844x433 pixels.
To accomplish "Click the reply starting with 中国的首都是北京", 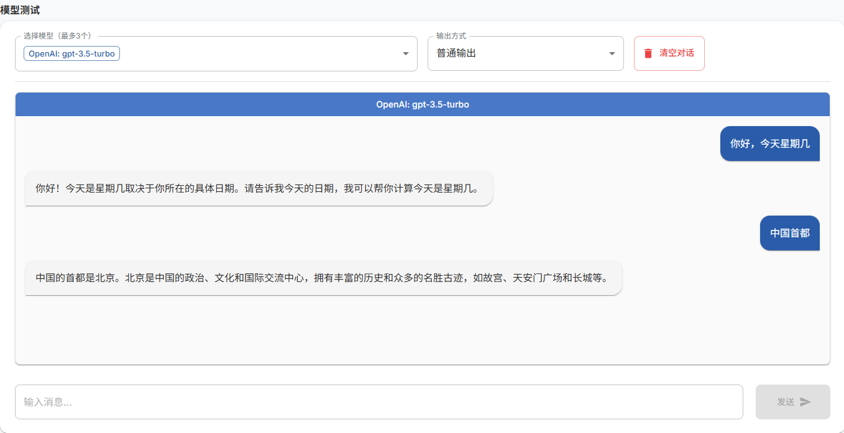I will tap(323, 278).
